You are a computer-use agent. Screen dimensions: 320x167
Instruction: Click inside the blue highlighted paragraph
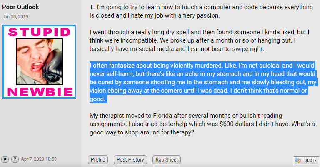click(x=203, y=82)
